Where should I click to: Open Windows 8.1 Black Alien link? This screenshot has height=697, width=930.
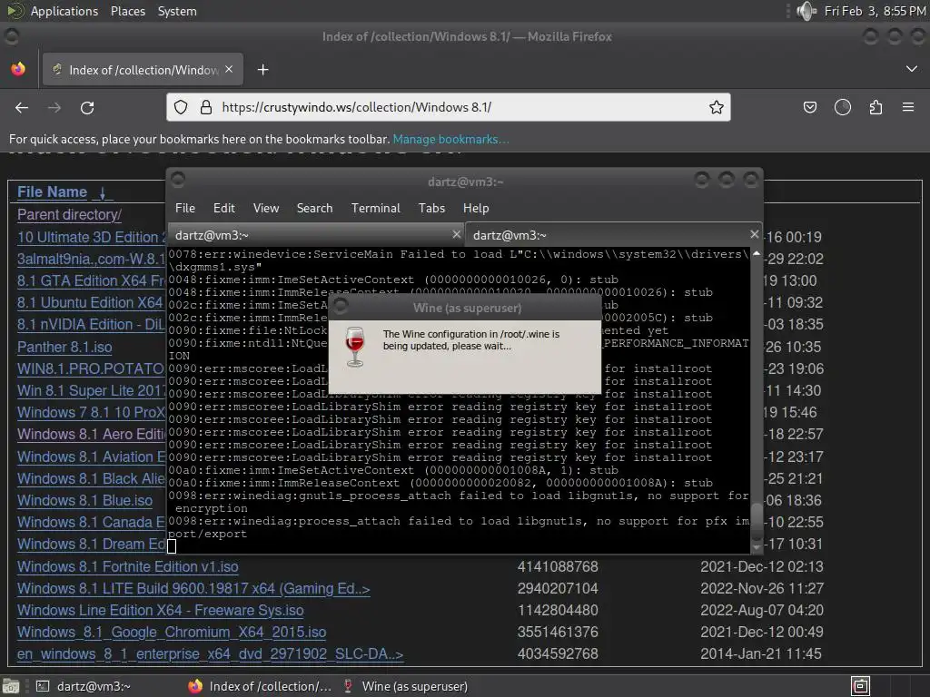click(x=92, y=479)
